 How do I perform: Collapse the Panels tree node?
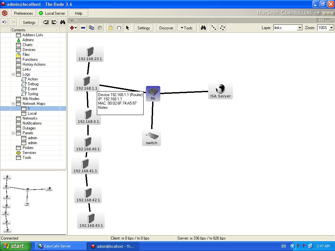13,133
